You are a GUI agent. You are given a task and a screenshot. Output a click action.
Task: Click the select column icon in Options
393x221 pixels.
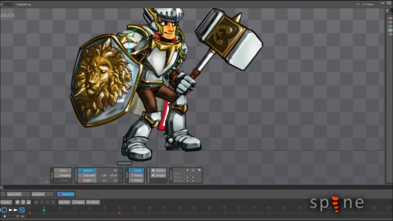pos(187,170)
